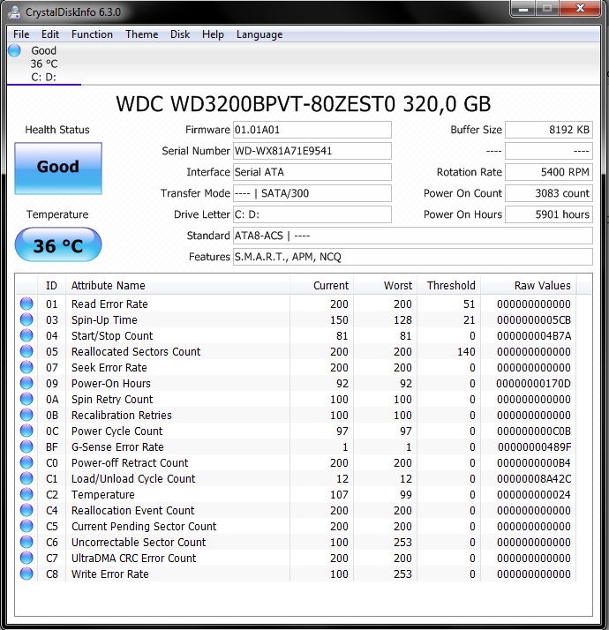Click the Power On Hours value 5901 hours
Image resolution: width=609 pixels, height=630 pixels.
click(x=549, y=214)
